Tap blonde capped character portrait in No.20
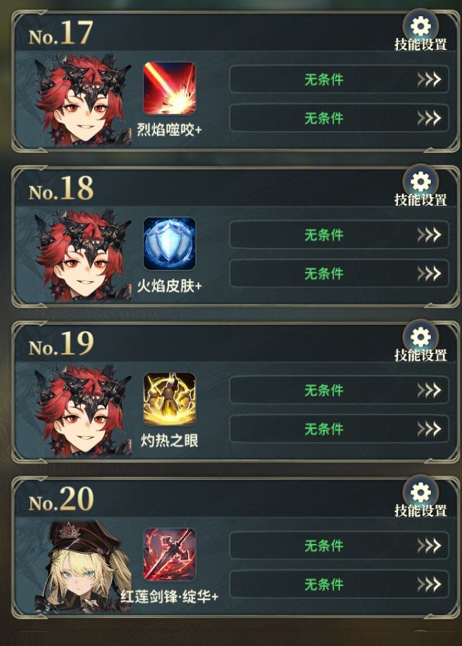The height and width of the screenshot is (646, 462). (83, 566)
